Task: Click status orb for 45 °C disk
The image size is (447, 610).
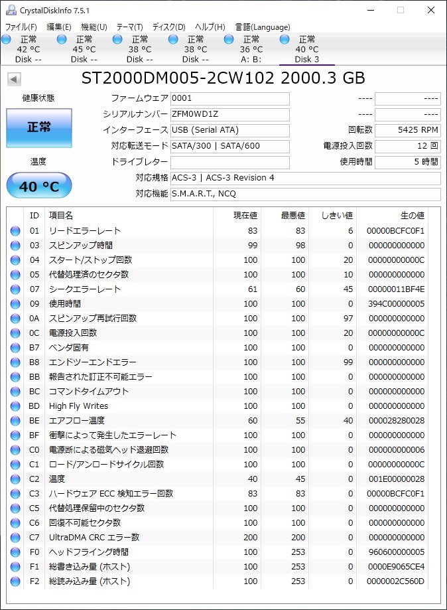Action: (x=62, y=39)
